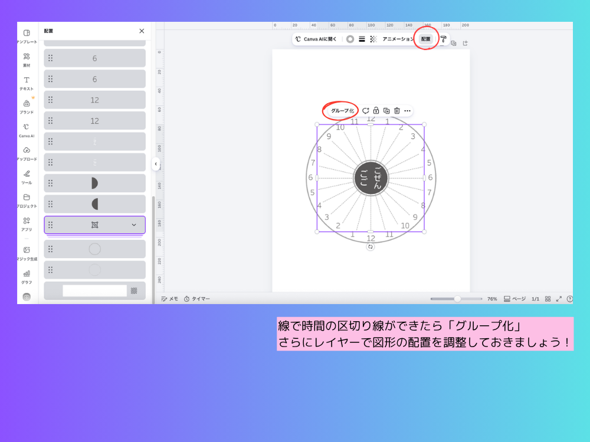Open the 素材 elements panel

(27, 60)
